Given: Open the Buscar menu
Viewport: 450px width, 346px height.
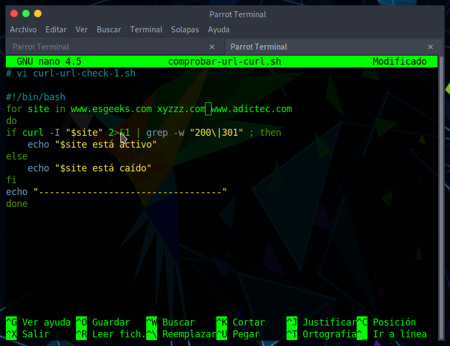Looking at the screenshot, I should [x=109, y=30].
